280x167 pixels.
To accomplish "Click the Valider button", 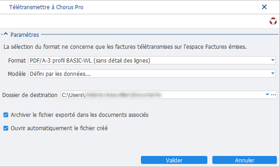I will 174,160.
